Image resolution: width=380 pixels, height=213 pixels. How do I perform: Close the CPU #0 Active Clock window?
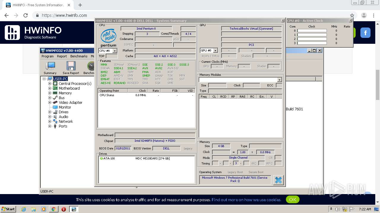[x=351, y=20]
